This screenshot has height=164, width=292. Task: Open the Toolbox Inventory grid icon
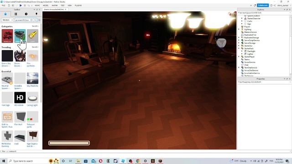(16, 14)
